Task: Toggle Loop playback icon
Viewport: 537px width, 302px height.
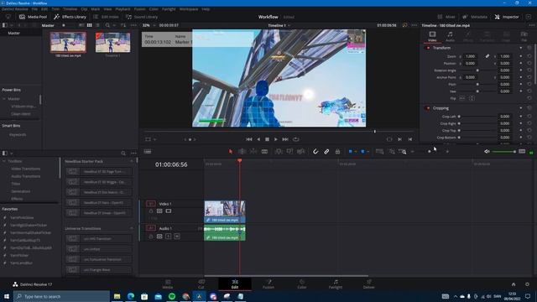Action: point(296,139)
